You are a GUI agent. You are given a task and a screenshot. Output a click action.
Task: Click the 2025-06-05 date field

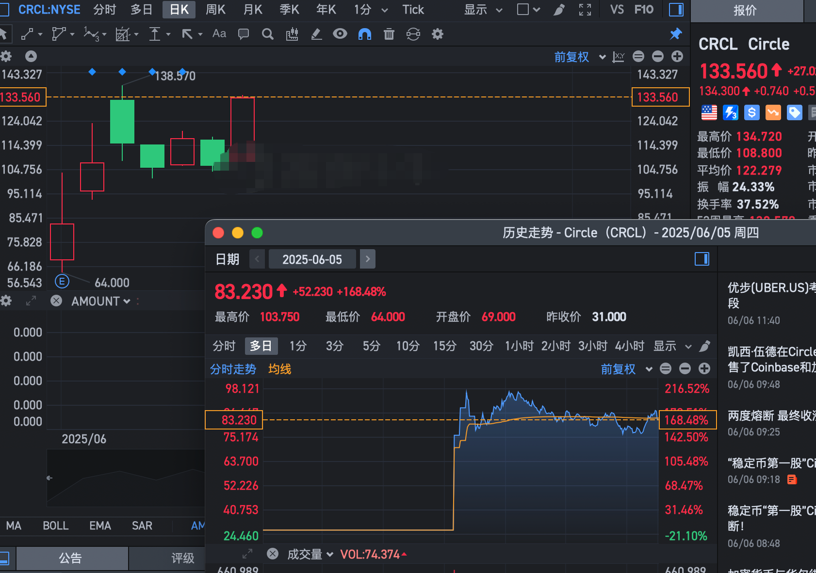(x=312, y=259)
